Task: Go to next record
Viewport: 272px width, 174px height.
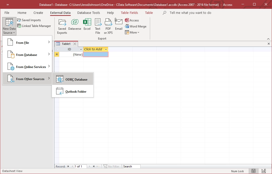Action: (x=89, y=166)
